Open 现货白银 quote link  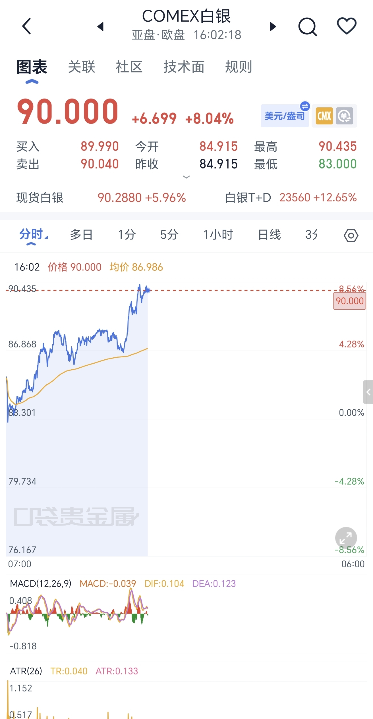pyautogui.click(x=101, y=197)
